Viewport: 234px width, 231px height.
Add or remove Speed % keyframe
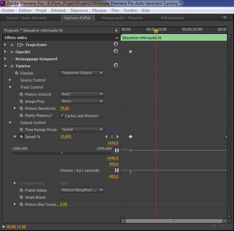click(x=112, y=136)
